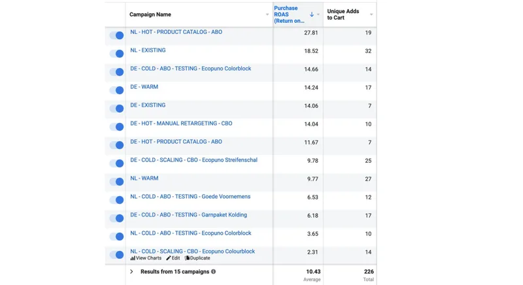Viewport: 523px width, 285px height.
Task: Select the 12 adds to cart cell
Action: tap(368, 197)
